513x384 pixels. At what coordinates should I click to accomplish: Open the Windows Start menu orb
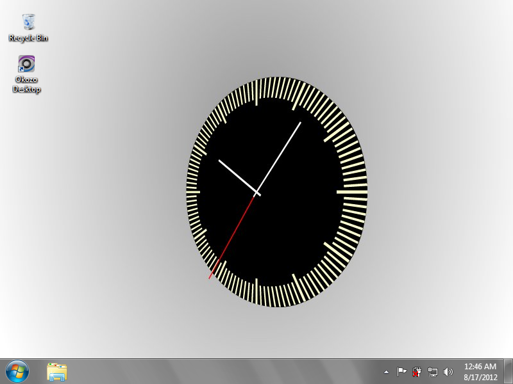[x=17, y=371]
